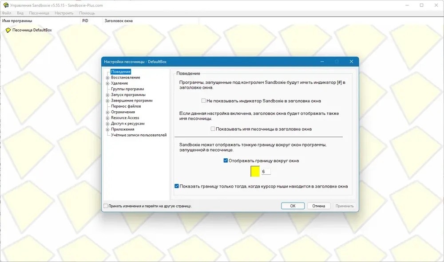Viewport: 444px width, 262px height.
Task: Open the Настроить menu
Action: (64, 13)
